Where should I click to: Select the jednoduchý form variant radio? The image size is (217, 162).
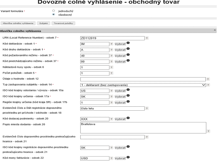[x=54, y=11]
